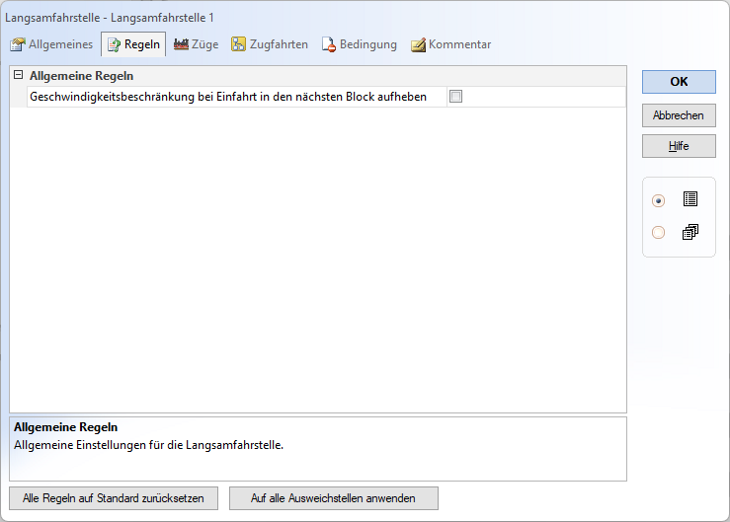Click Alle Regeln auf Standard zurücksetzen
Screen dimensions: 730x522
click(x=114, y=498)
